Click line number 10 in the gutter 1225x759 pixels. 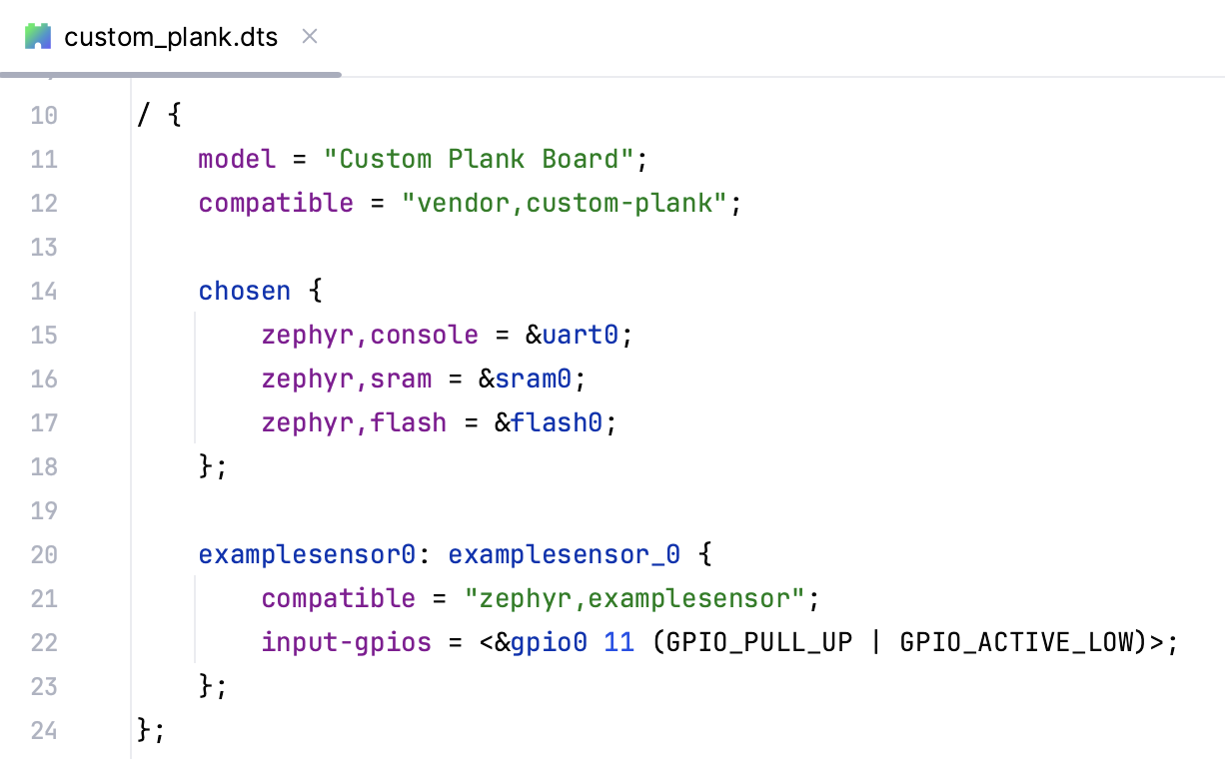(44, 115)
